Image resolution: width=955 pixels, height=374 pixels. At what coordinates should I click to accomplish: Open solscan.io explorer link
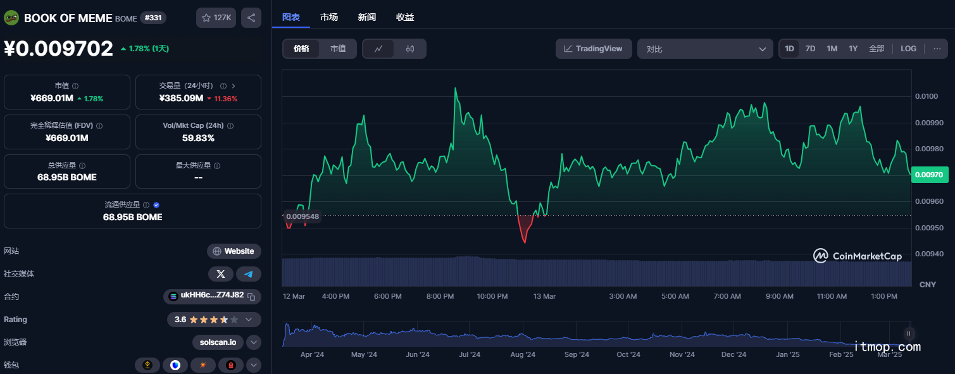pos(218,342)
